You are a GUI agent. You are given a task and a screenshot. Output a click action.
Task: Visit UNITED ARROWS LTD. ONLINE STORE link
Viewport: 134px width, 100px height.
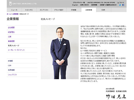pos(101,2)
